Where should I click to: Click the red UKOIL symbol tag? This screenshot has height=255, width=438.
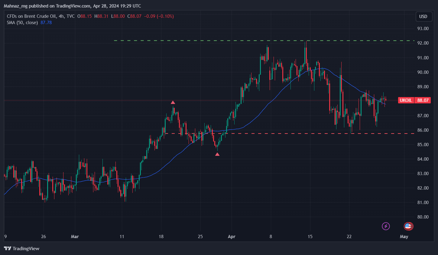tap(406, 100)
